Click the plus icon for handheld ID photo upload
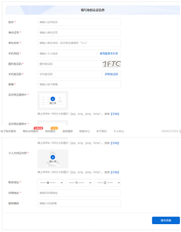The image size is (181, 232). point(53,157)
